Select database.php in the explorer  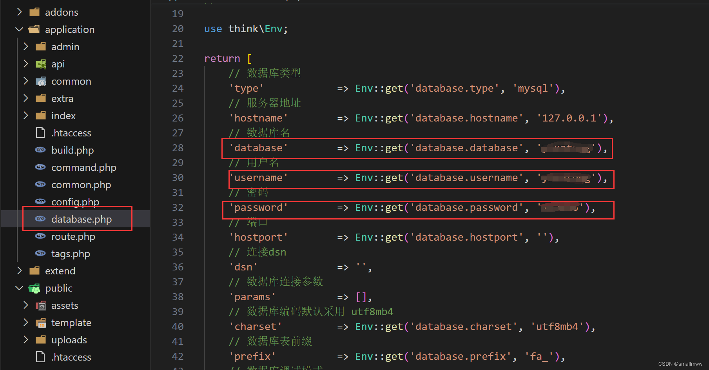81,219
